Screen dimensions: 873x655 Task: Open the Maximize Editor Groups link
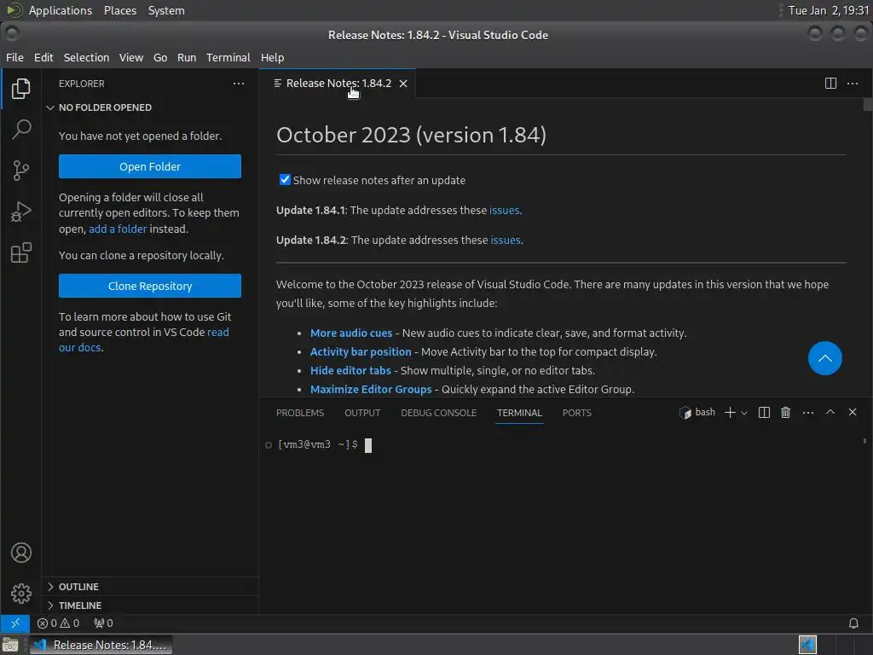[371, 389]
